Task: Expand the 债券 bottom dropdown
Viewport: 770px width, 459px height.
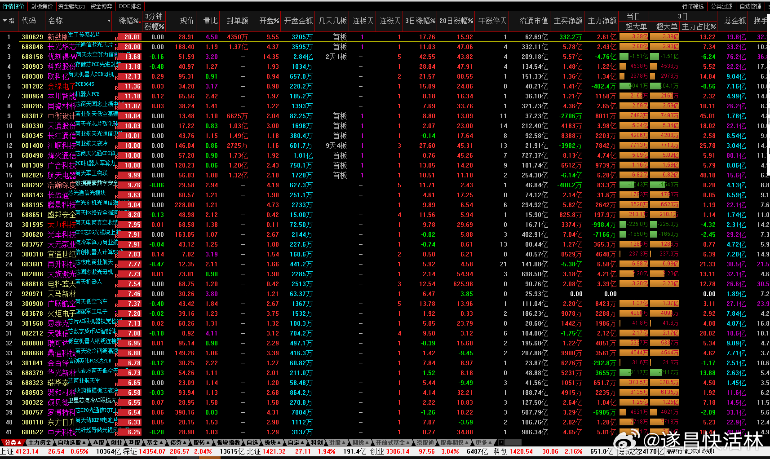Action: click(x=178, y=442)
